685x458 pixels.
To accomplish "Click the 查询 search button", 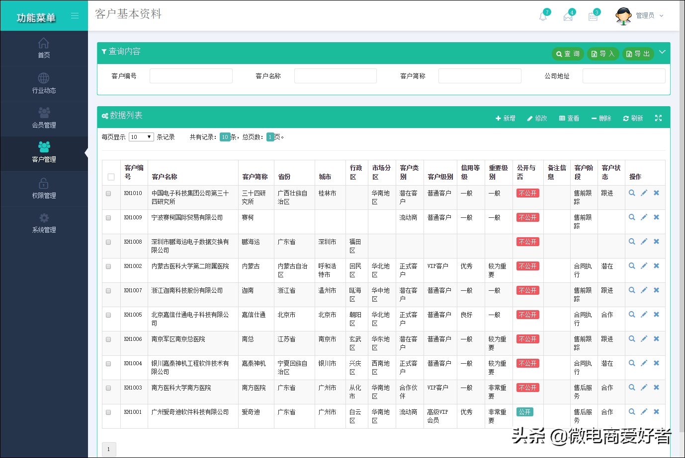I will point(568,54).
